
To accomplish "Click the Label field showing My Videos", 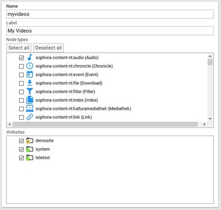I will 110,31.
